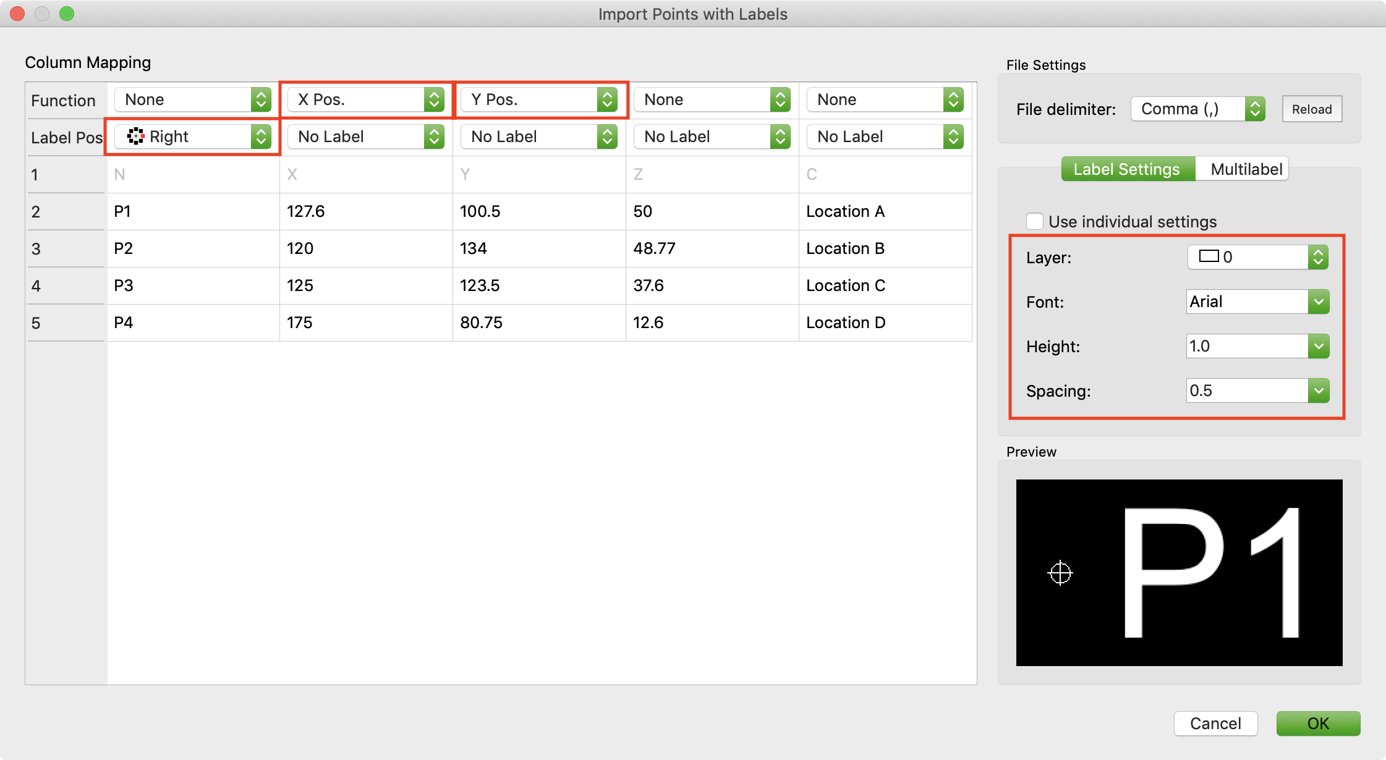
Task: Click Layer dropdown stepper arrows
Action: (x=1317, y=257)
